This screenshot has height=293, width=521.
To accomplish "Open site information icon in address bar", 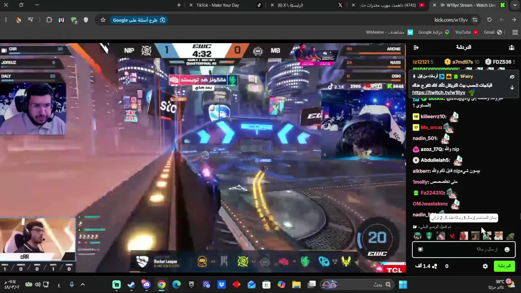I will pyautogui.click(x=475, y=20).
